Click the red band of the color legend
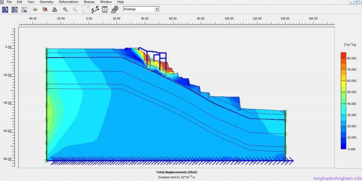 [343, 56]
